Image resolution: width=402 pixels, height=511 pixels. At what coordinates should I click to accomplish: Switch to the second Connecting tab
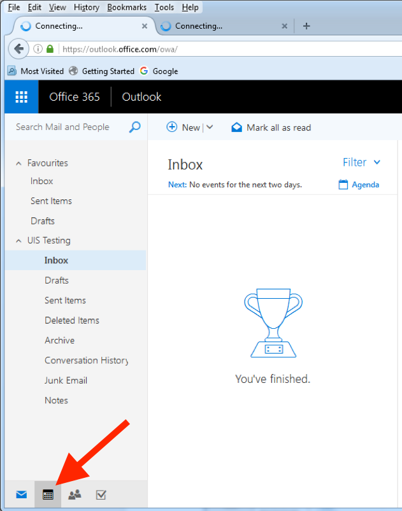tap(225, 26)
